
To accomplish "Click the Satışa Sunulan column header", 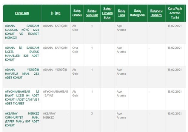I will [x=92, y=13].
